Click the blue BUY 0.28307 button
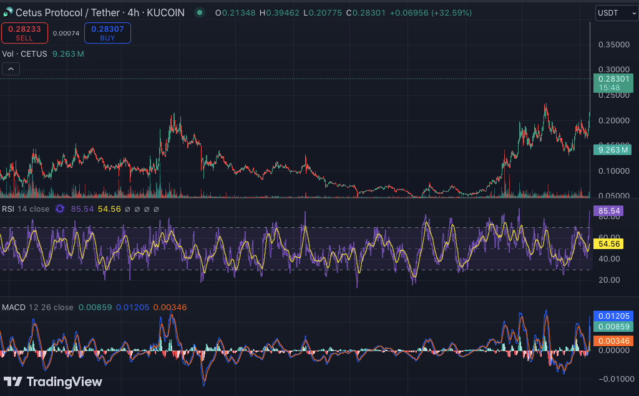This screenshot has width=639, height=396. pos(107,33)
